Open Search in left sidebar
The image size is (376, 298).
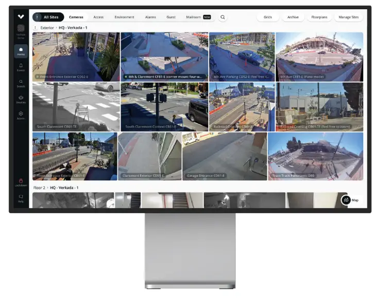tap(21, 83)
